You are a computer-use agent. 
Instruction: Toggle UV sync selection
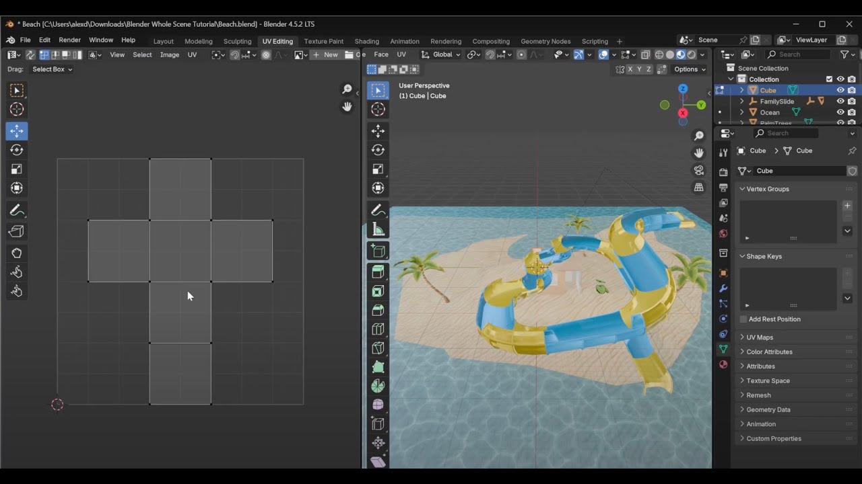click(30, 55)
